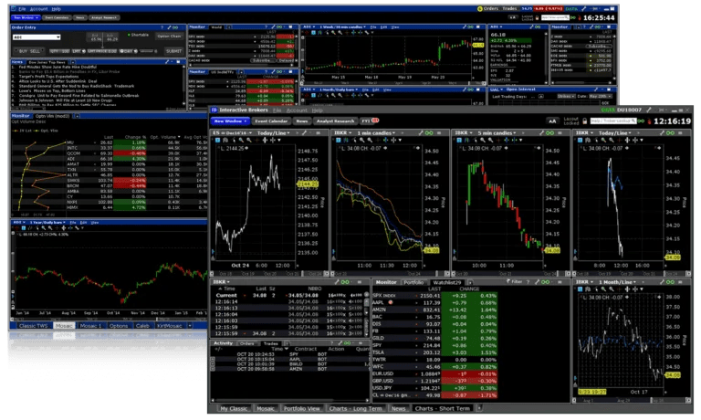
Task: Click the AA font size button
Action: [x=552, y=121]
